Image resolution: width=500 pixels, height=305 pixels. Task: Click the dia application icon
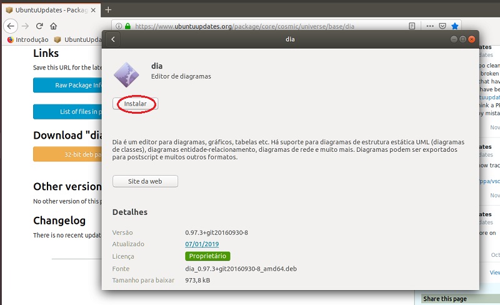click(x=126, y=74)
